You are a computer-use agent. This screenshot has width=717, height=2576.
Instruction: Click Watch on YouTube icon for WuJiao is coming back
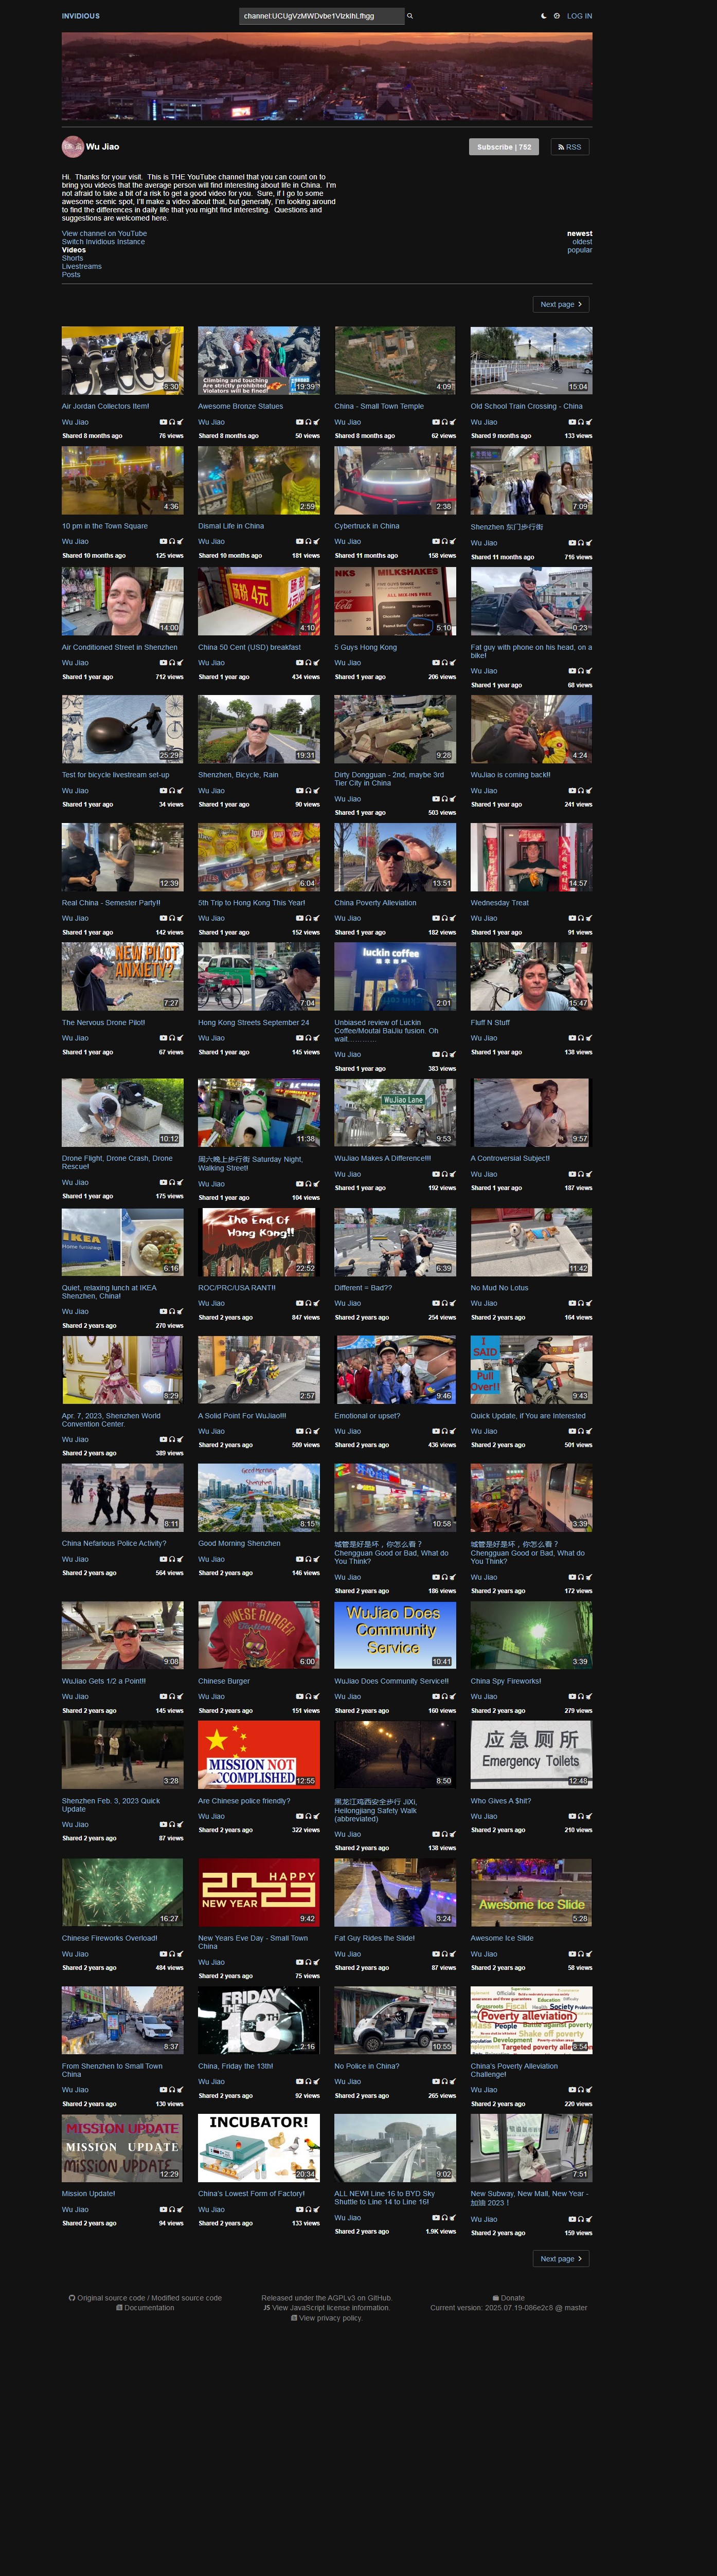click(x=573, y=790)
